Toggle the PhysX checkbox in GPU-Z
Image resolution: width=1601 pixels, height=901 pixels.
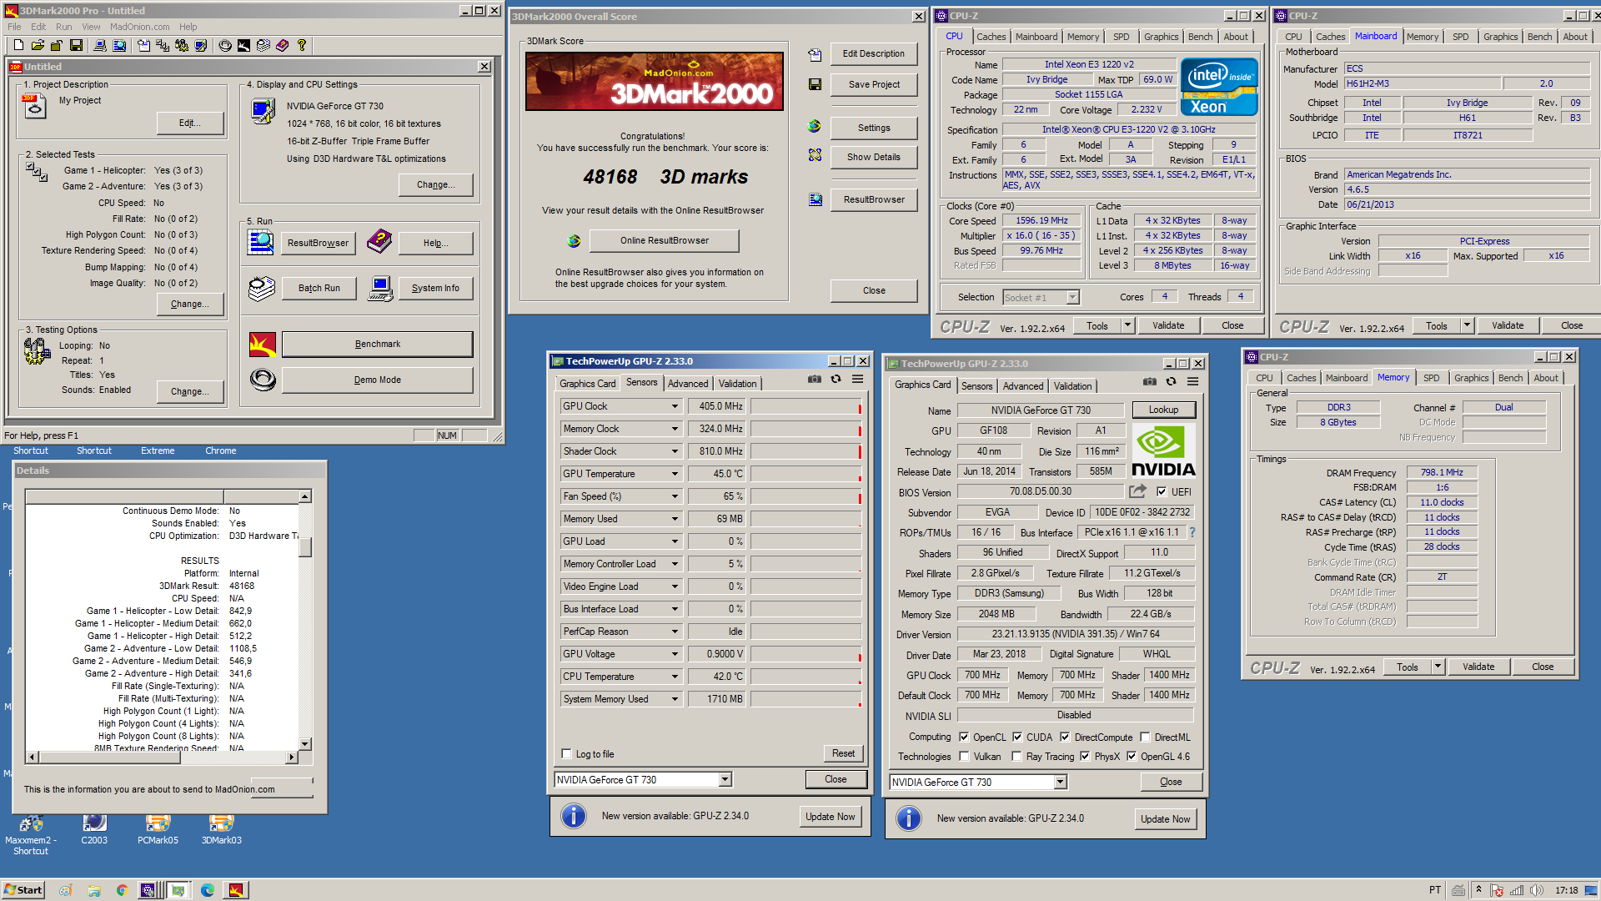1085,757
